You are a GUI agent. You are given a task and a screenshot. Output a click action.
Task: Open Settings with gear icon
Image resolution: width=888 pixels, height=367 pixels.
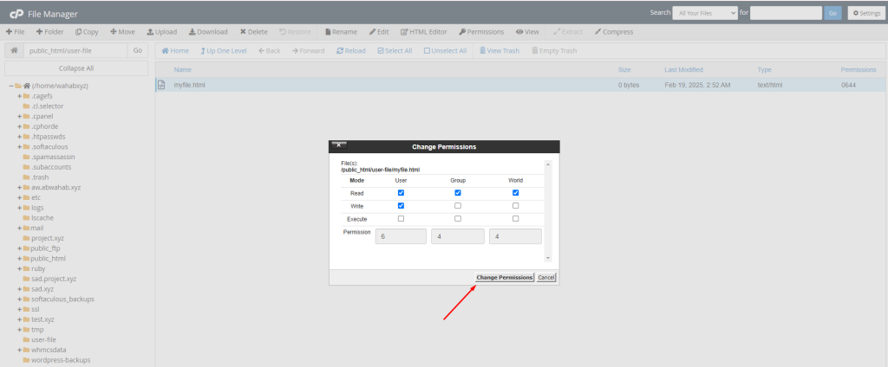pos(865,13)
